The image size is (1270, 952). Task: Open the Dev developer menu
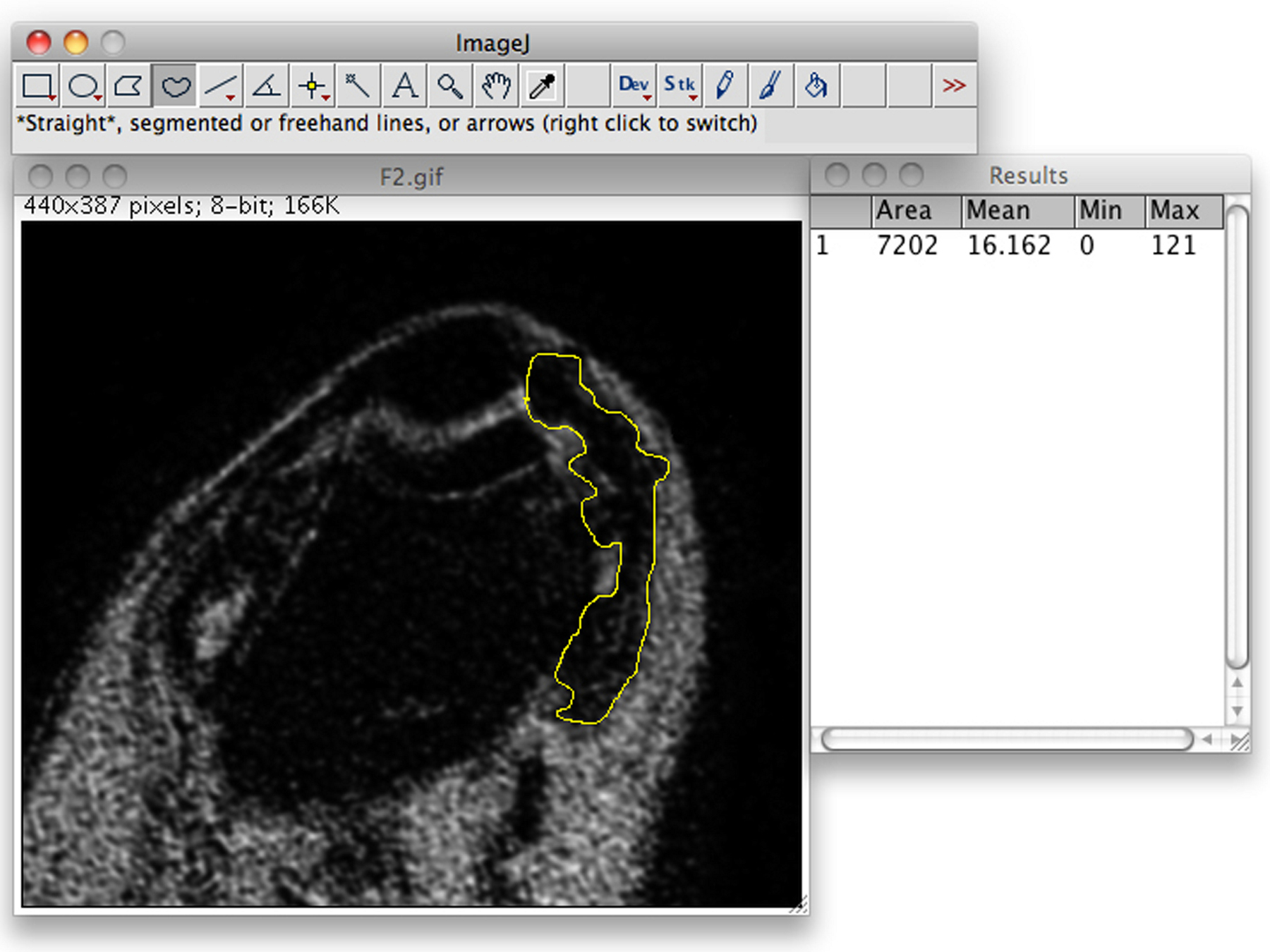pyautogui.click(x=633, y=86)
